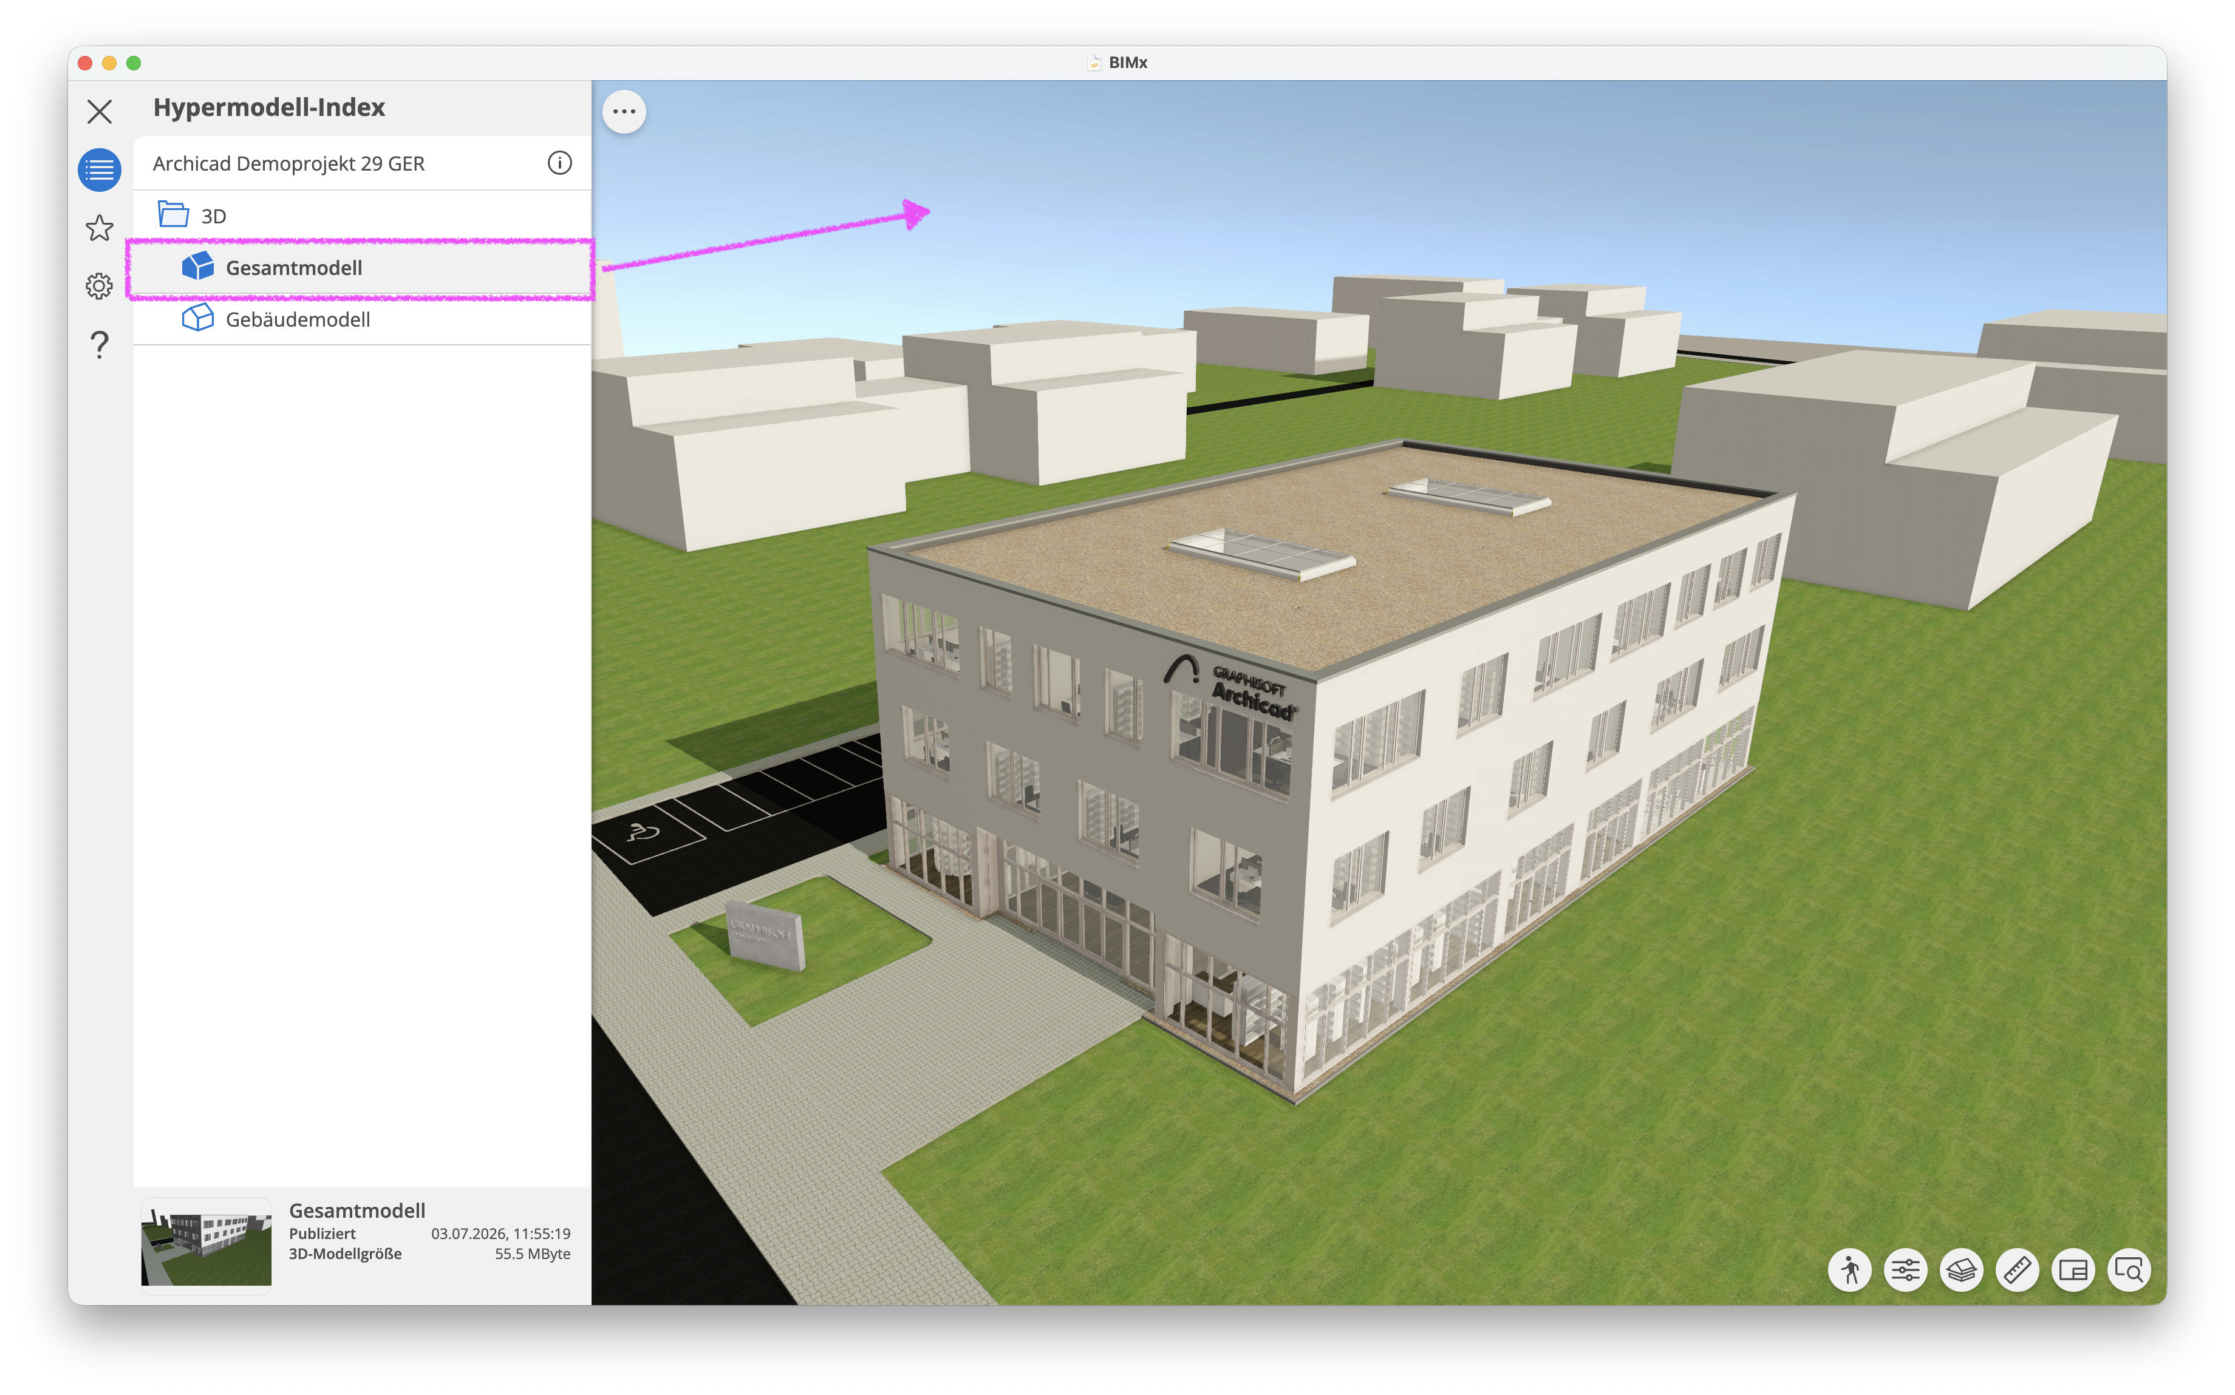Show project info for Archicad Demoprojekt
The image size is (2235, 1395).
(559, 163)
